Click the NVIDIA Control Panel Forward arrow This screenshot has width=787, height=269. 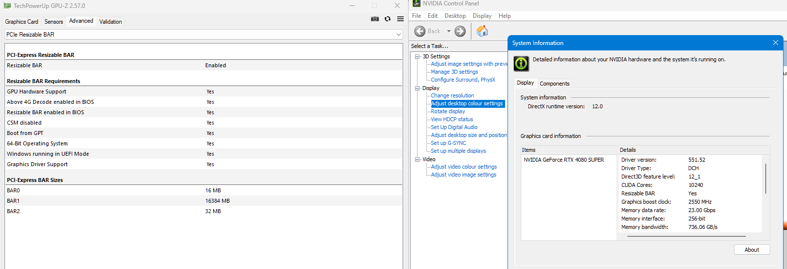[x=460, y=31]
